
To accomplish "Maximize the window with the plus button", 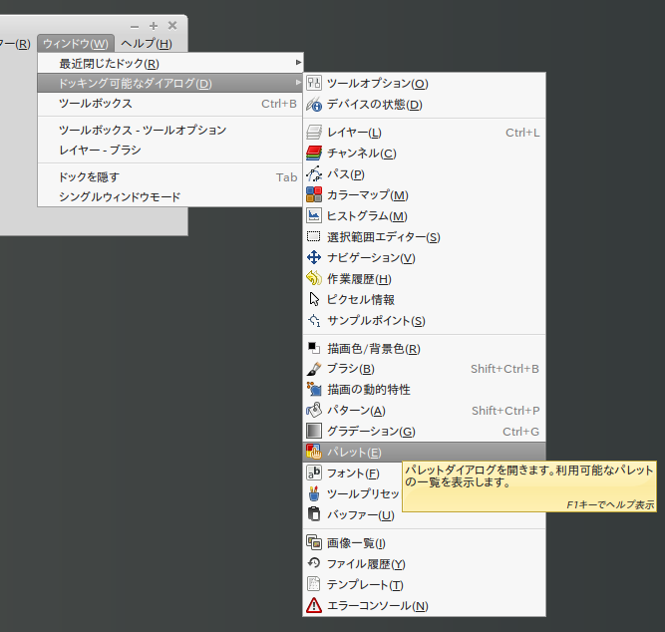I will coord(154,26).
